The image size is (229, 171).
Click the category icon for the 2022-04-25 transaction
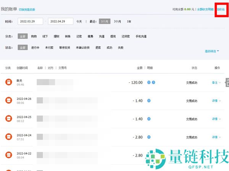8,119
